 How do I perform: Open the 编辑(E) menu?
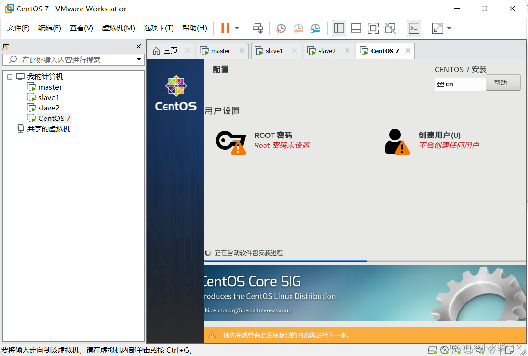click(x=49, y=28)
